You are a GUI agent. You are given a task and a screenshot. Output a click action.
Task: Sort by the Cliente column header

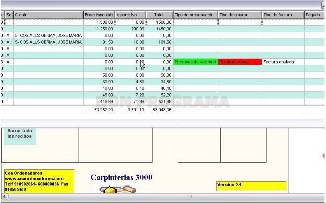(x=48, y=15)
